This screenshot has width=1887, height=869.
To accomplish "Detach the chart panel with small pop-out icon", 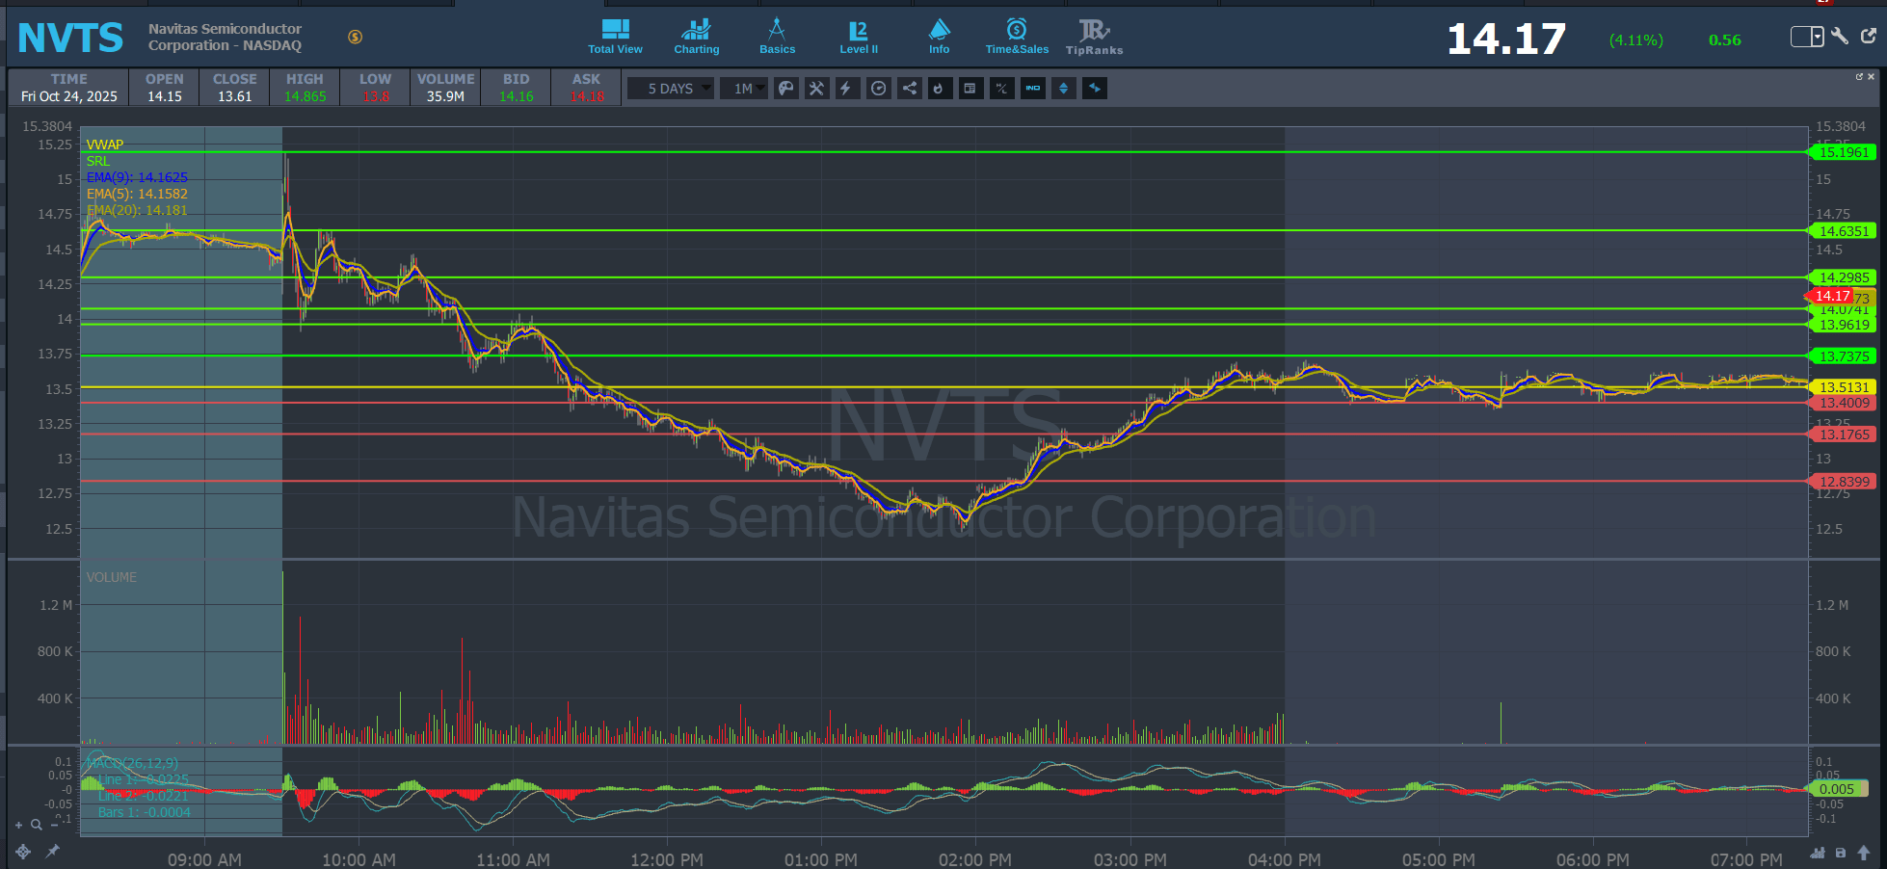I will pos(1859,76).
